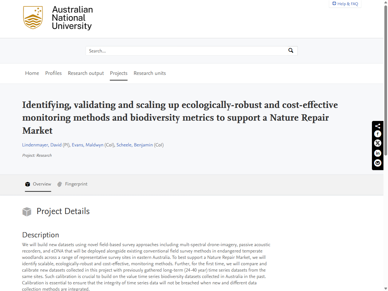Open Evans, Maldwyn profile link
This screenshot has width=388, height=291.
(x=88, y=145)
